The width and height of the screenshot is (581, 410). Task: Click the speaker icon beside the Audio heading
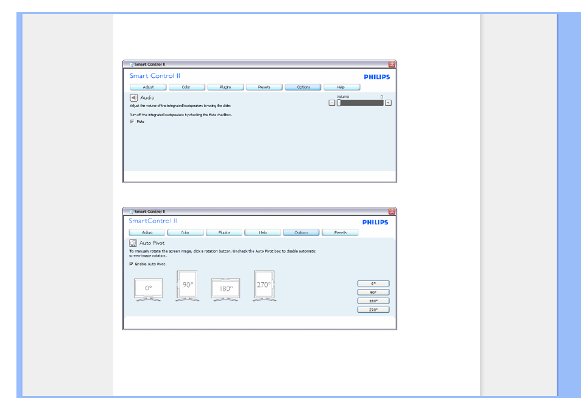coord(133,97)
